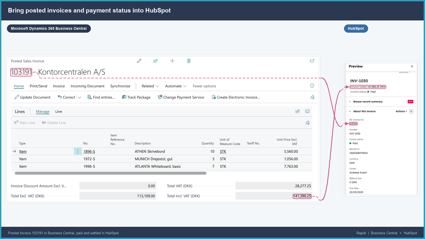Click the horizontal scrollbar under the lines table

[x=110, y=173]
